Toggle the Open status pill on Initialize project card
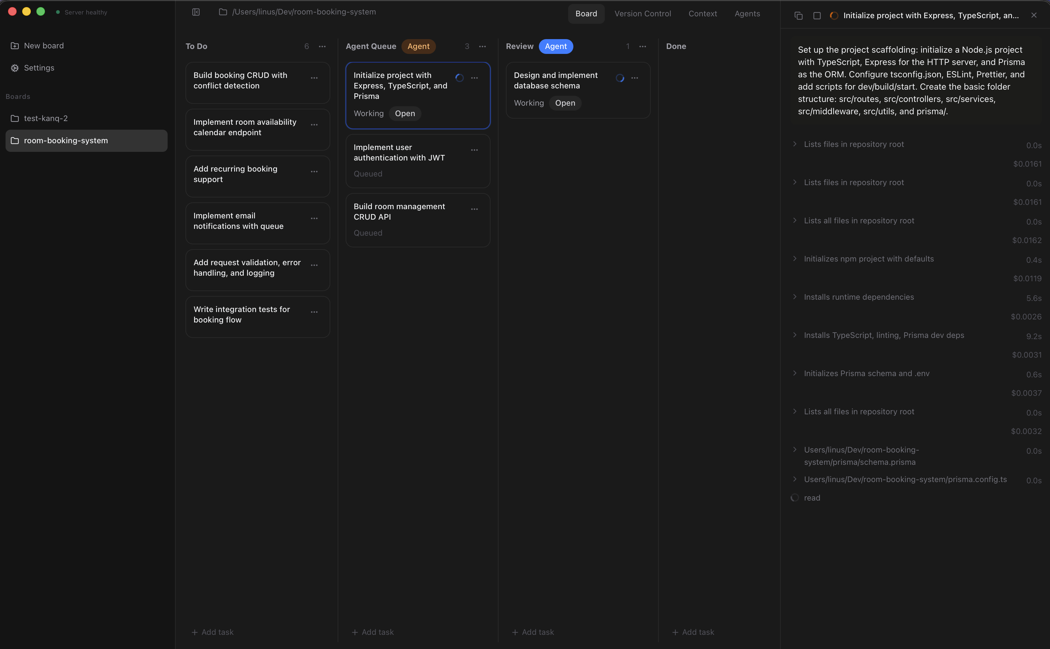This screenshot has height=649, width=1050. (x=404, y=113)
